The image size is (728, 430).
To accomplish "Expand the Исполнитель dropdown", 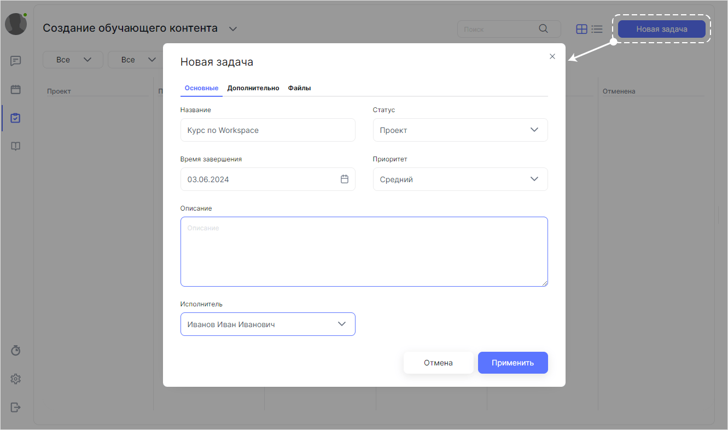I will (x=342, y=324).
